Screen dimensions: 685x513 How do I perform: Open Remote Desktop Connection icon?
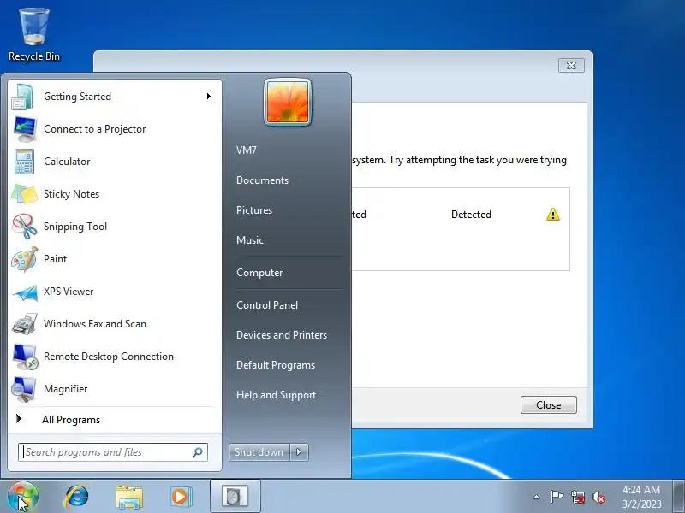click(25, 357)
